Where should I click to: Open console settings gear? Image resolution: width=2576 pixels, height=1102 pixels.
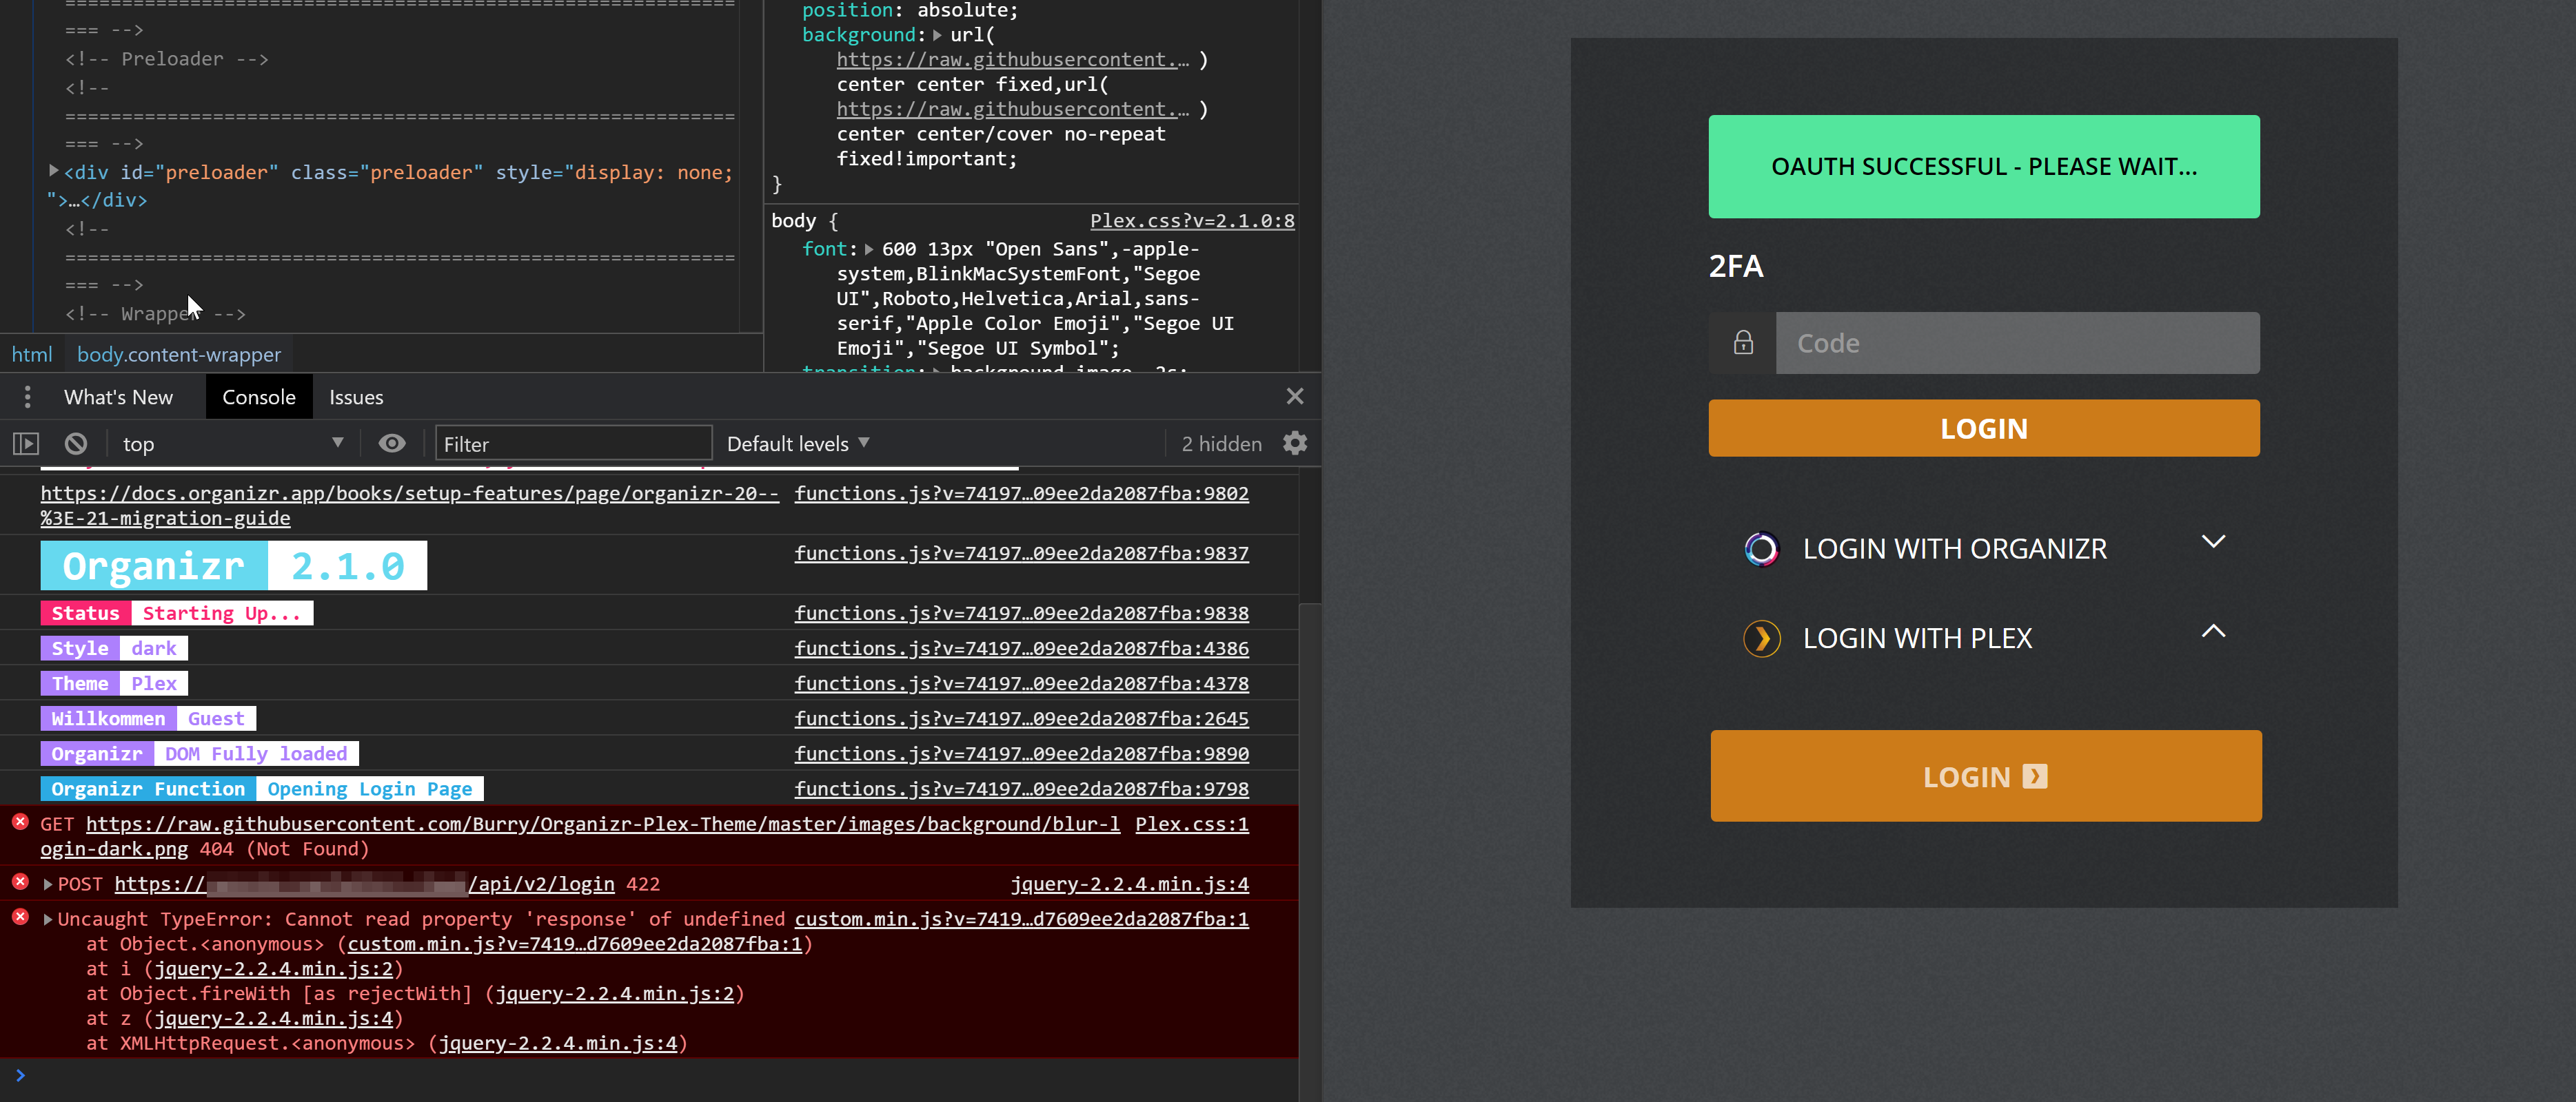coord(1295,444)
